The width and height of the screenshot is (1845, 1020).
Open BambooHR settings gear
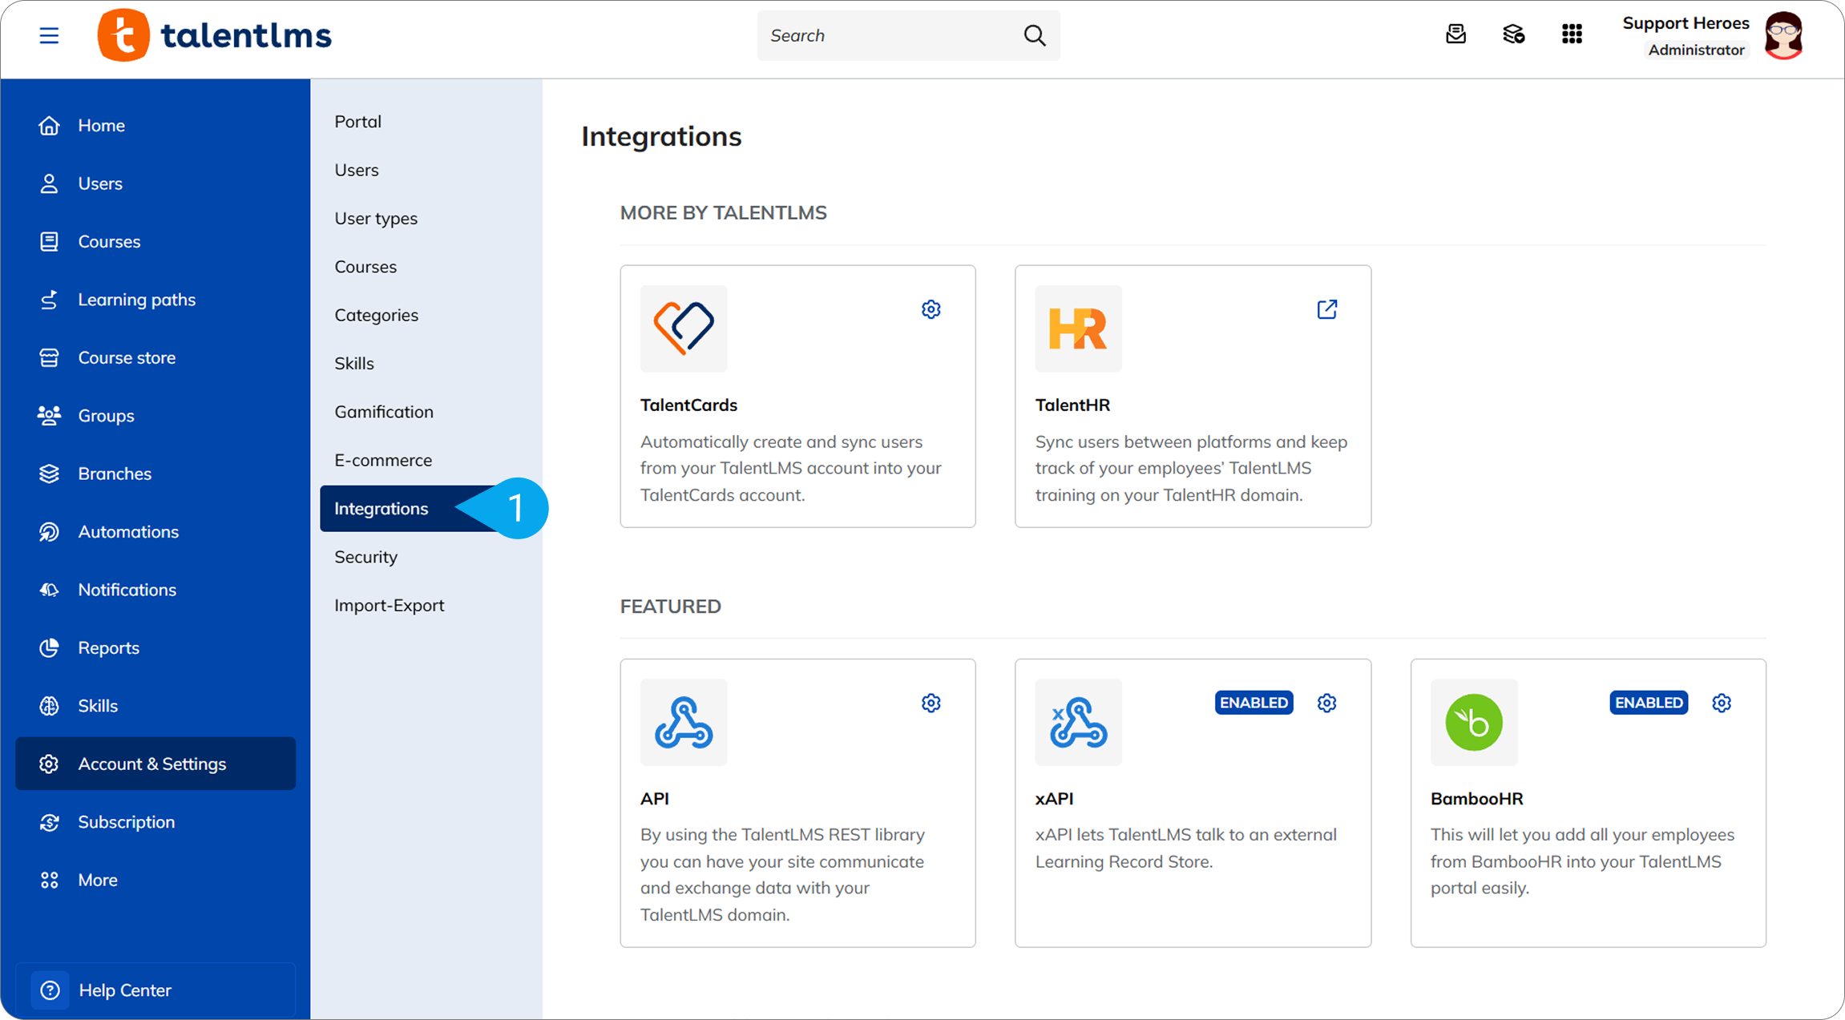click(x=1722, y=703)
